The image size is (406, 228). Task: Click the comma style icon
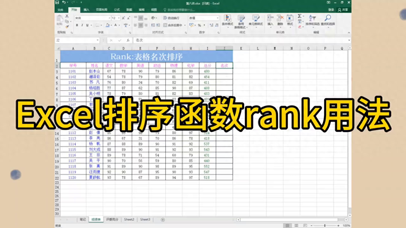click(205, 25)
